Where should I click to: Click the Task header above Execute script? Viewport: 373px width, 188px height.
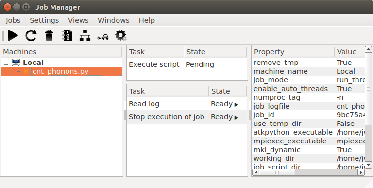155,52
